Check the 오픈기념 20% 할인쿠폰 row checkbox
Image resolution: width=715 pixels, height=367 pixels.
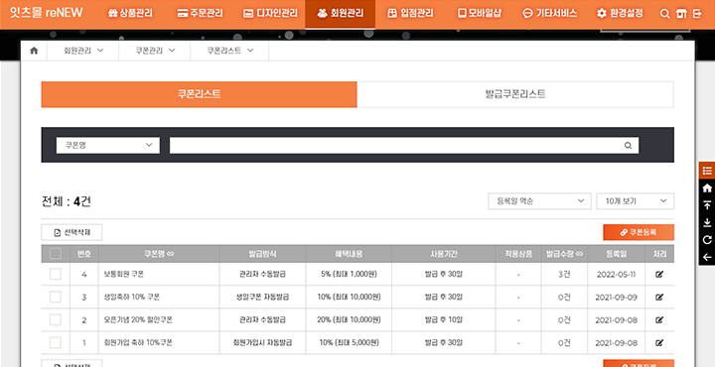pyautogui.click(x=56, y=319)
